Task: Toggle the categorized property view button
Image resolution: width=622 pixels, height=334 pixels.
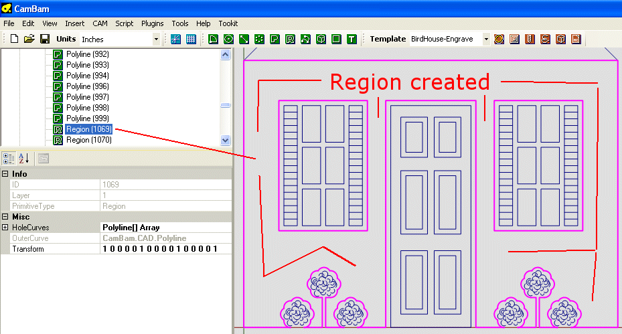Action: pyautogui.click(x=9, y=159)
